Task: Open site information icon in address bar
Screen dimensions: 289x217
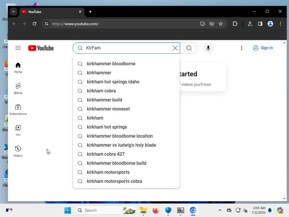Action: (x=47, y=24)
